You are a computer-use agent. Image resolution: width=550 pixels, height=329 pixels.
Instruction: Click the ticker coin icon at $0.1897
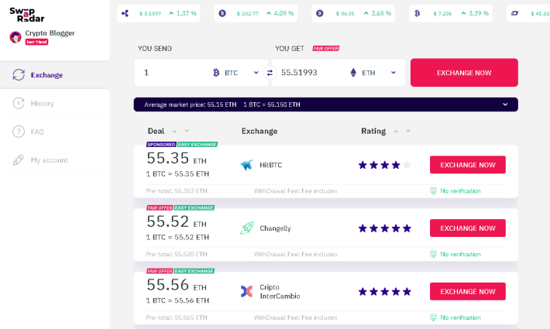(x=125, y=13)
